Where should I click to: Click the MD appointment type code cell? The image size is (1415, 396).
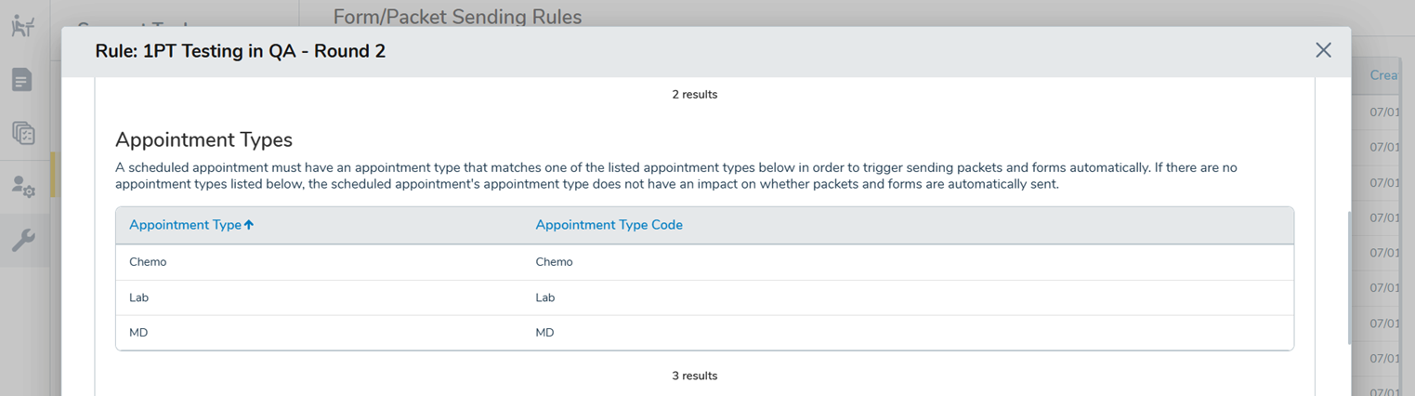(544, 333)
